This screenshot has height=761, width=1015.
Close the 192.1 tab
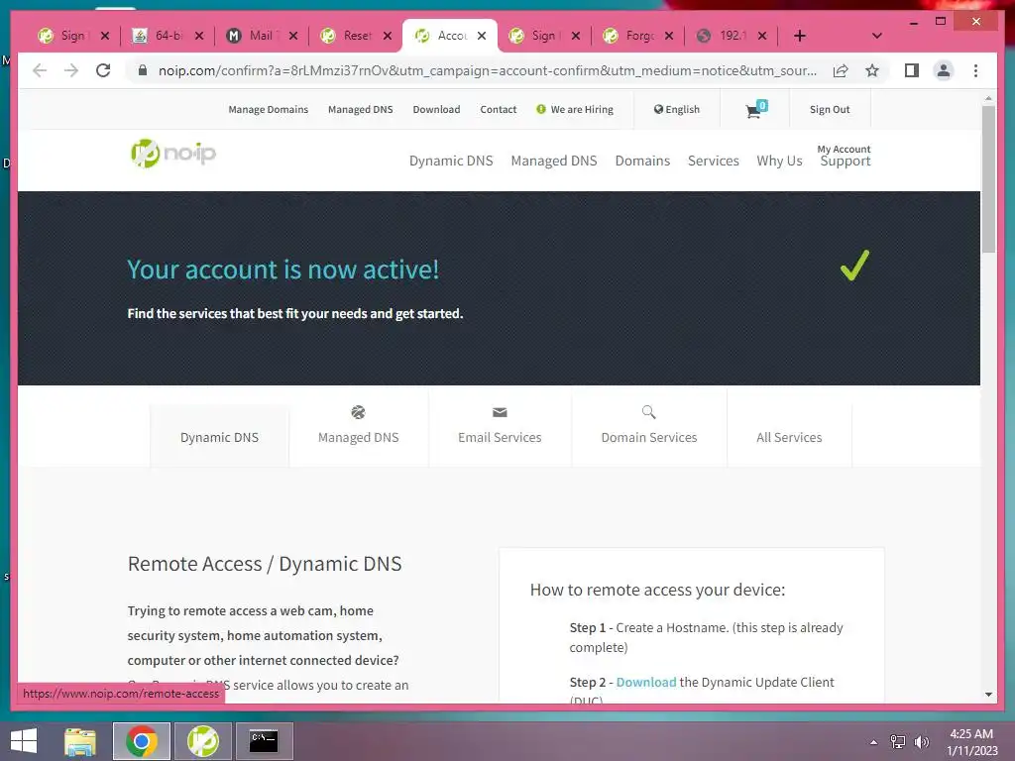pos(762,36)
